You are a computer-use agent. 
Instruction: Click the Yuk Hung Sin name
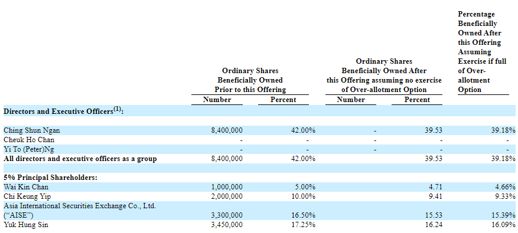pos(27,225)
